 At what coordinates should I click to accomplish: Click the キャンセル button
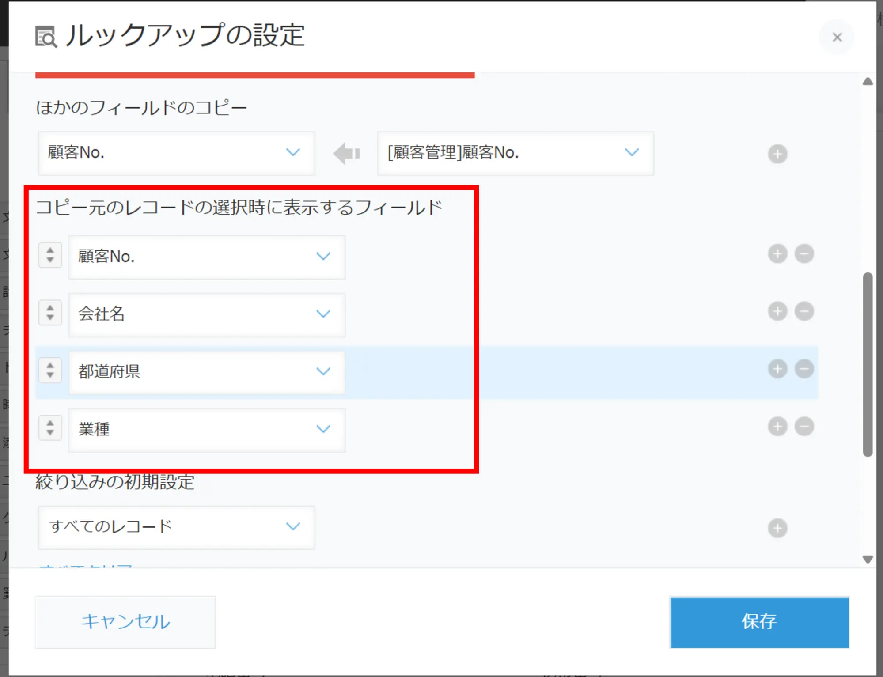coord(125,622)
